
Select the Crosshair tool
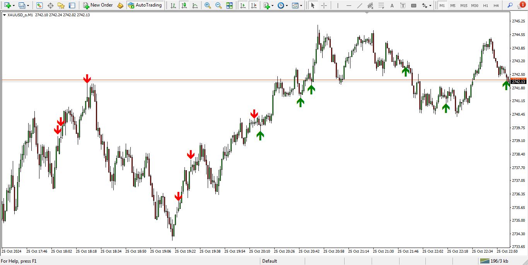324,5
